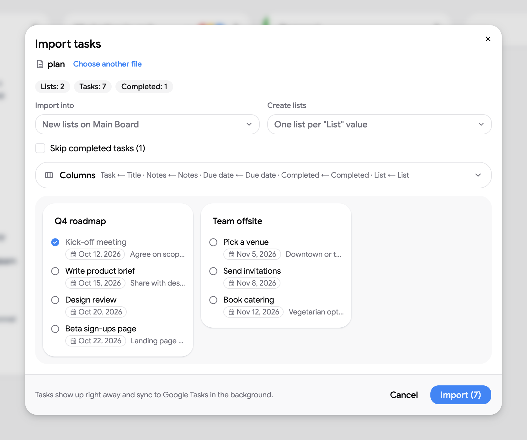
Task: Click the Lists: 2 chip
Action: pos(52,87)
